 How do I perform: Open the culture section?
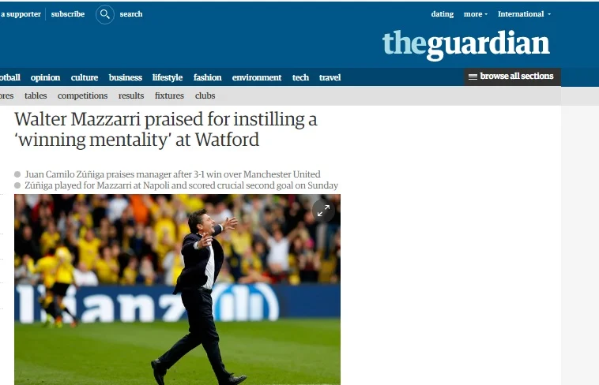point(85,77)
